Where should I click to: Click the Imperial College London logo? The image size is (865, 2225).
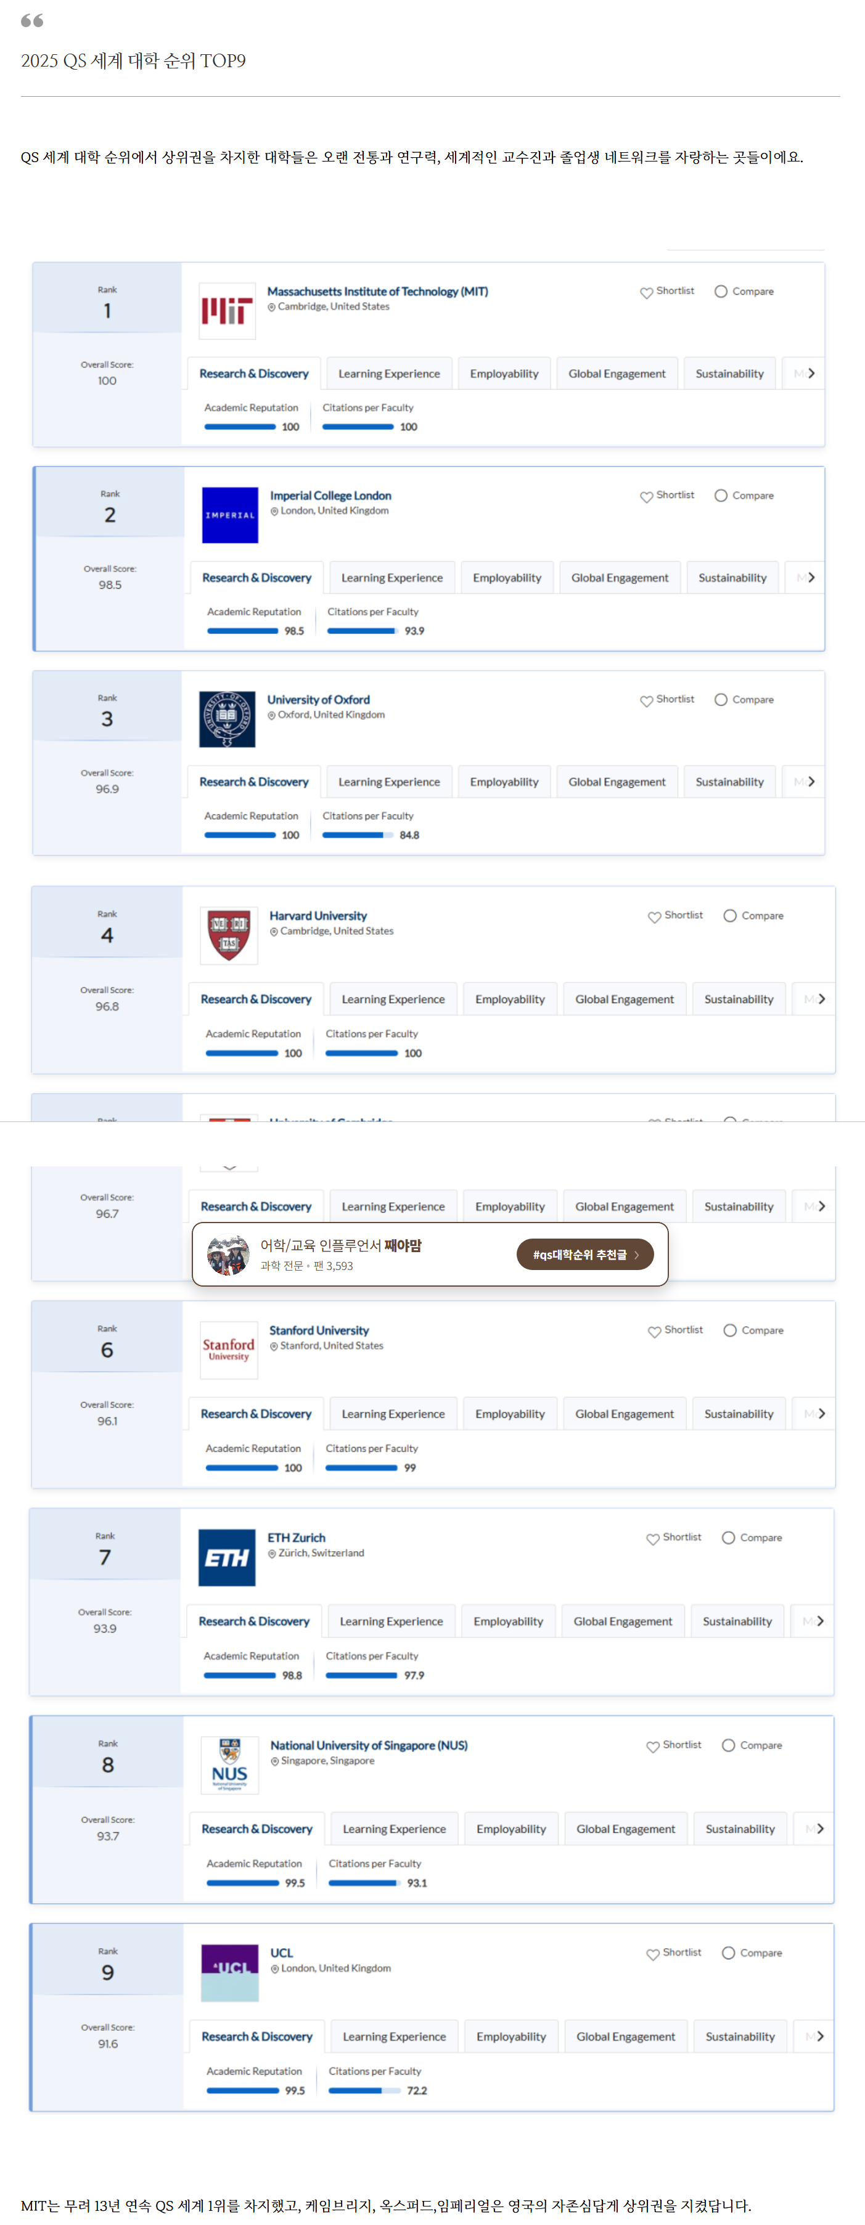point(230,515)
